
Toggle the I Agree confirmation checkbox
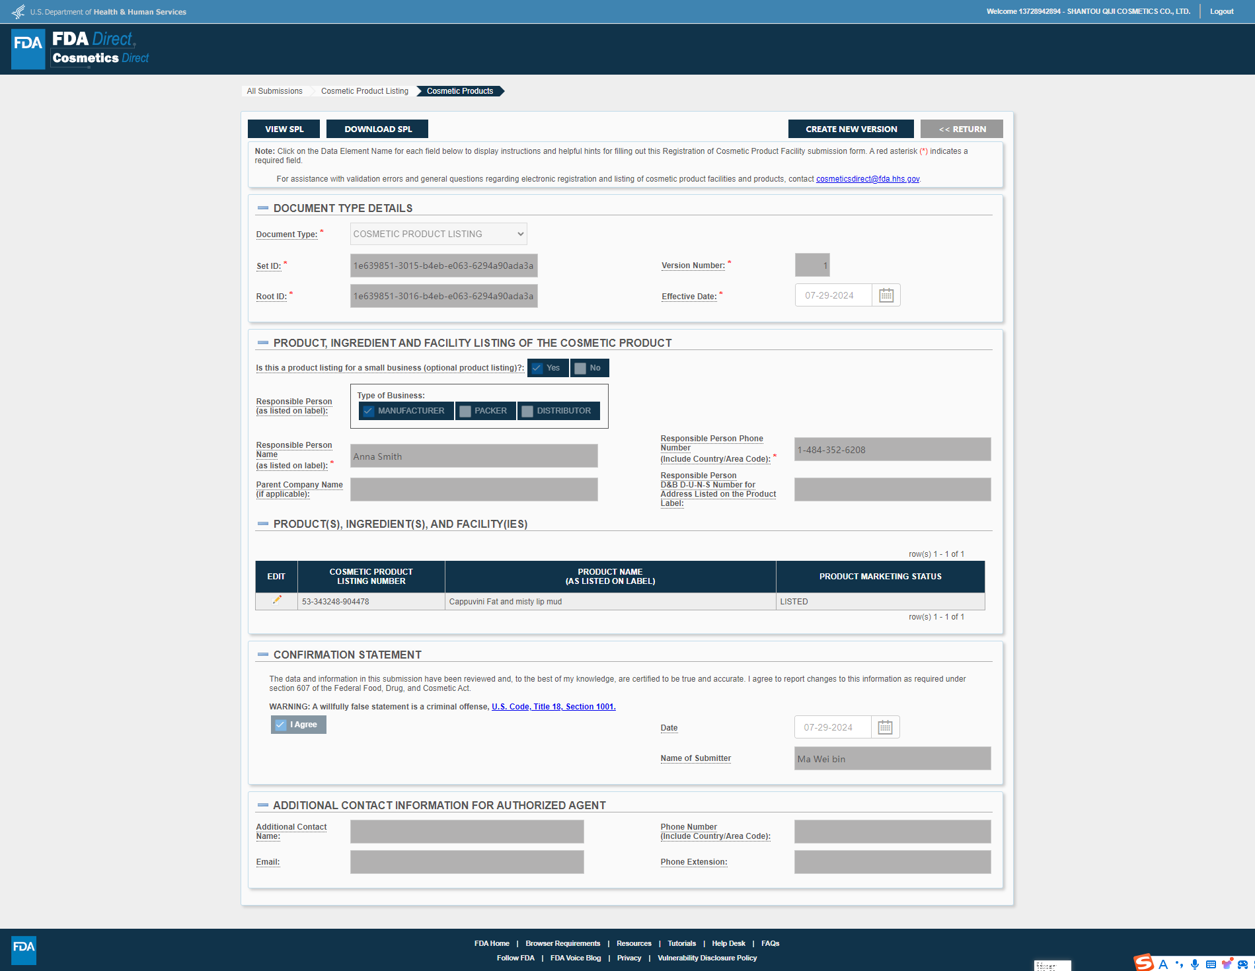click(x=281, y=725)
